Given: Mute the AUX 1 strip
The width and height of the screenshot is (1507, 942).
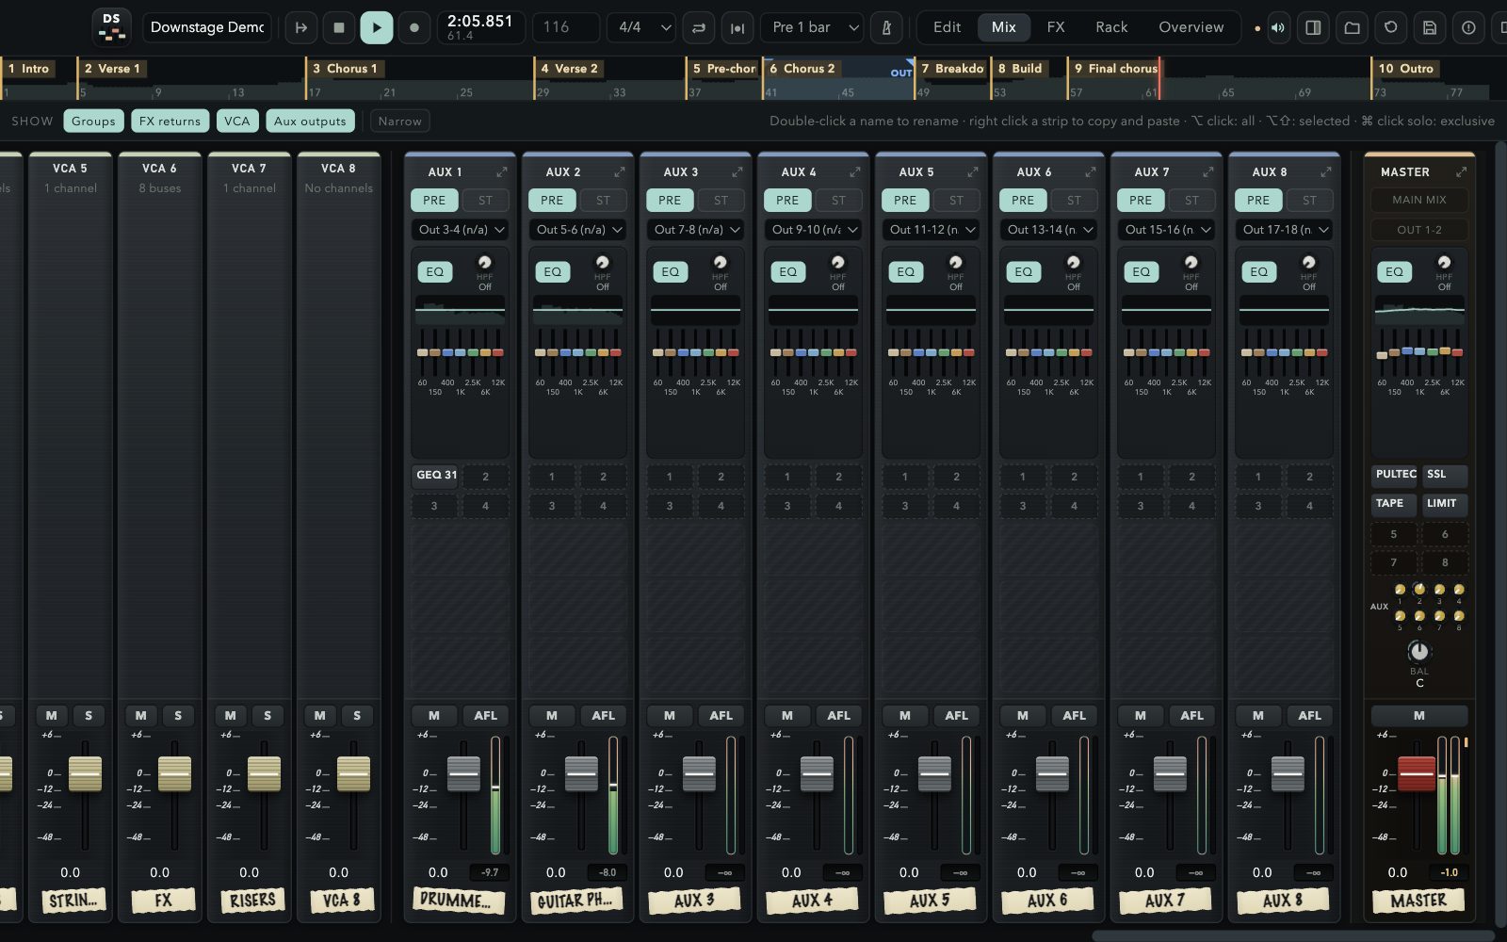Looking at the screenshot, I should pos(434,715).
